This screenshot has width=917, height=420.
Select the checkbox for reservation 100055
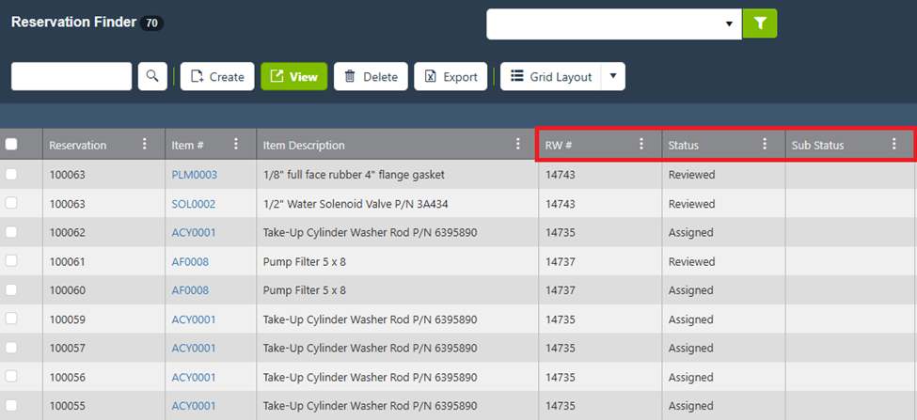(11, 405)
